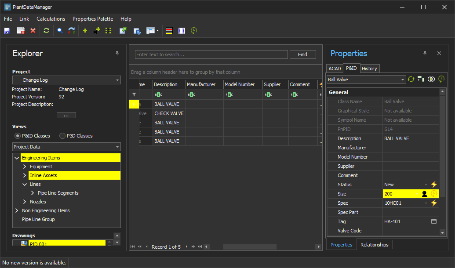Expand the Equipment tree node
This screenshot has height=268, width=455.
pyautogui.click(x=25, y=167)
